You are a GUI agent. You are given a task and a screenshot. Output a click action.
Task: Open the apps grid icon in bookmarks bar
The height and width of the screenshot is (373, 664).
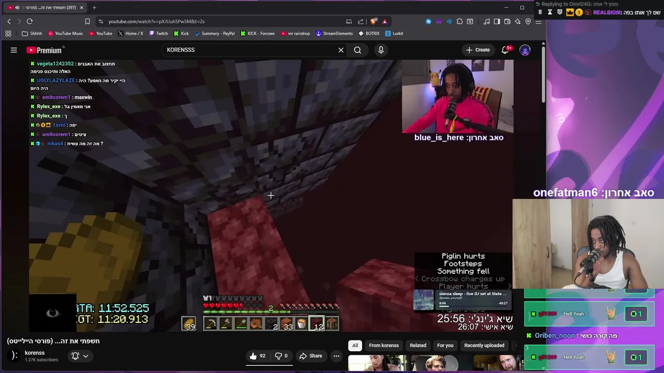click(x=8, y=34)
